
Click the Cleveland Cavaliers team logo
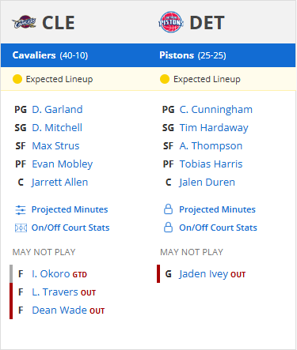24,22
